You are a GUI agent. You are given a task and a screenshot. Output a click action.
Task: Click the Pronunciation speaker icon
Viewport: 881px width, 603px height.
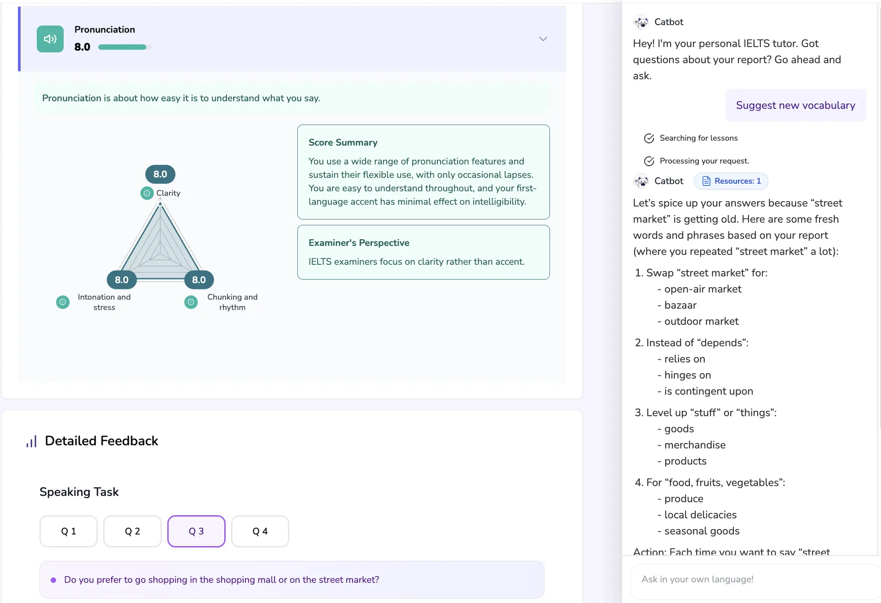click(x=50, y=39)
